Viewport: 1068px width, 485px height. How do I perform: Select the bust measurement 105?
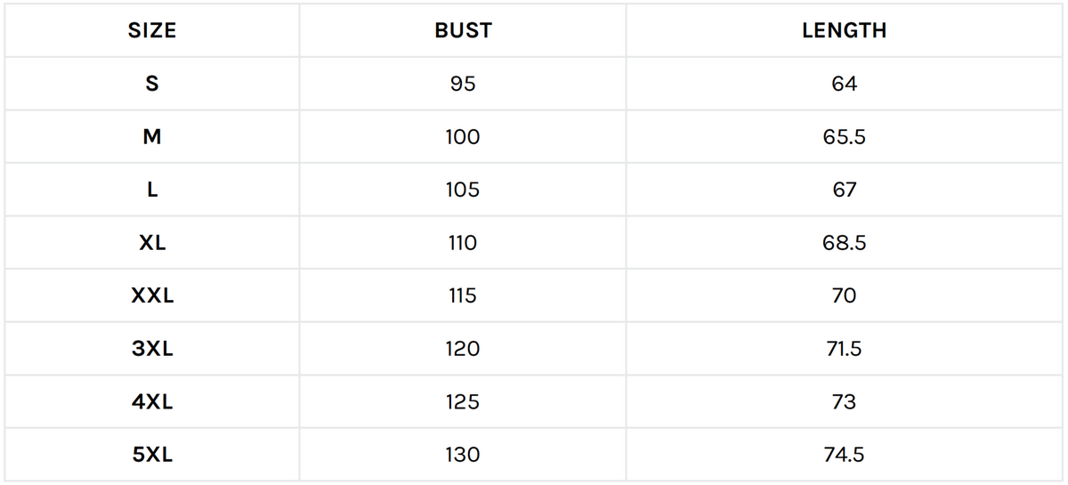pos(463,190)
